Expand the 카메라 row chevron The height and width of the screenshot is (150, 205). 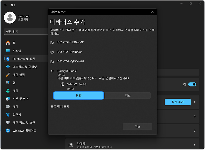click(x=194, y=145)
